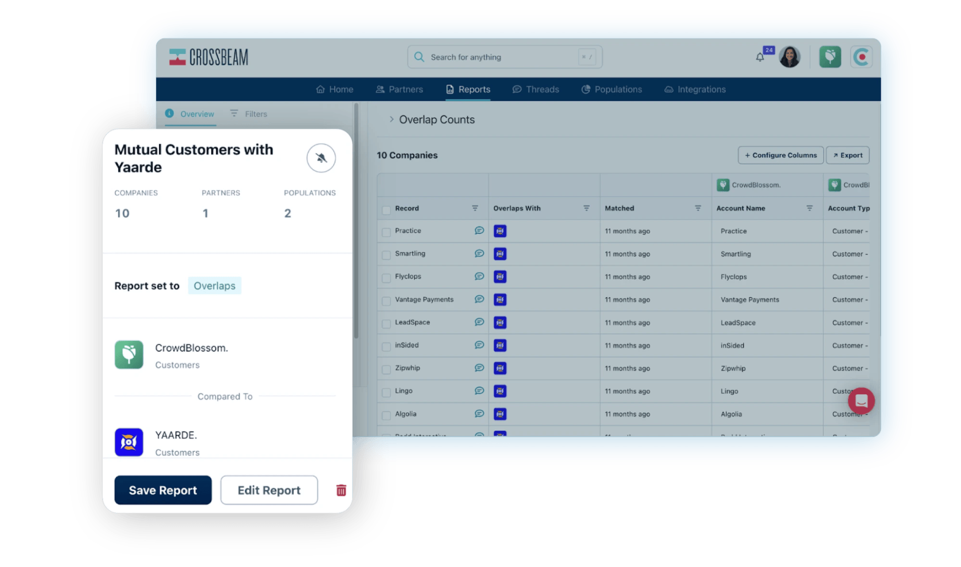Image resolution: width=961 pixels, height=567 pixels.
Task: Open thread icon for Lingo row
Action: 479,391
